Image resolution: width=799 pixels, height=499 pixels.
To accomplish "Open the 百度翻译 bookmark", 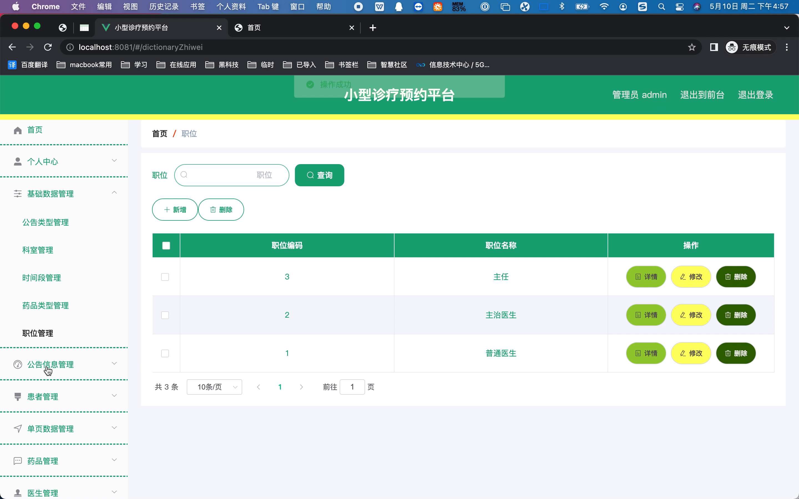I will click(28, 65).
